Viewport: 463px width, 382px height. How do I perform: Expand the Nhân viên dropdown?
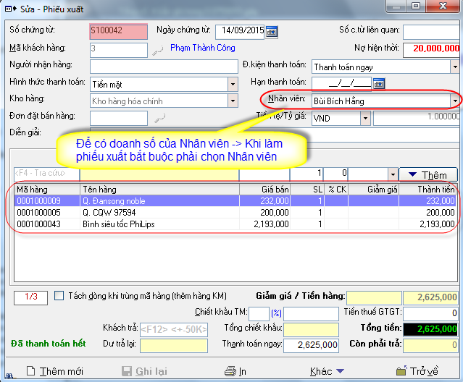coord(454,101)
